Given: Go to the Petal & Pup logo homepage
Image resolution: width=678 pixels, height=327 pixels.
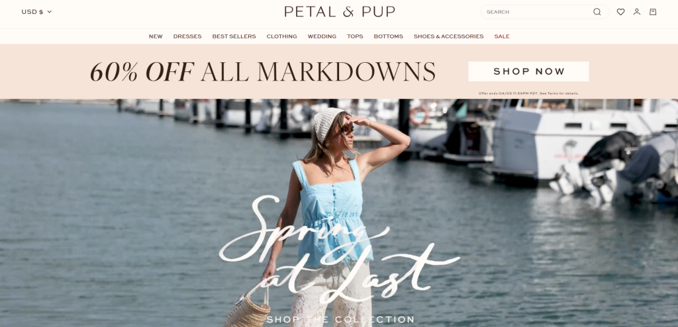Looking at the screenshot, I should point(340,12).
